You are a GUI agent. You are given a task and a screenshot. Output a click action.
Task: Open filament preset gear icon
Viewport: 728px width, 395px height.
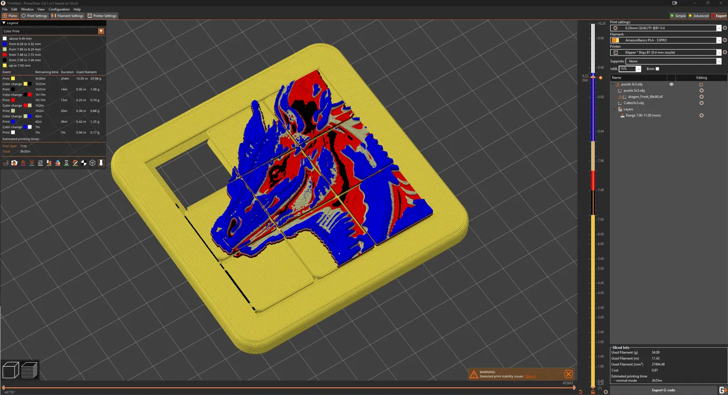click(725, 40)
